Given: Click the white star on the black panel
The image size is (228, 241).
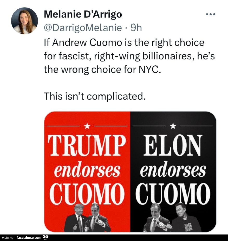Looking at the screenshot, I should [173, 126].
